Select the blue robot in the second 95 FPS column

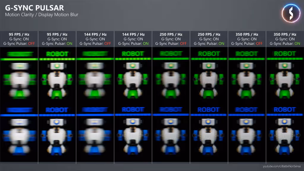pos(57,137)
